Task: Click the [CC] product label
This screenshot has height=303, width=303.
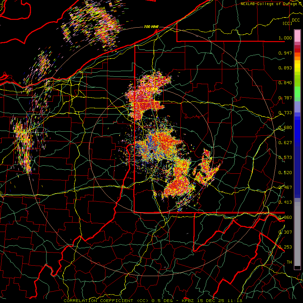Action: [x=288, y=23]
